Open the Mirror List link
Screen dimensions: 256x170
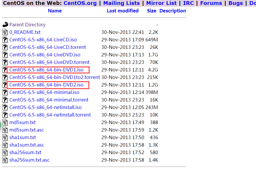click(161, 3)
